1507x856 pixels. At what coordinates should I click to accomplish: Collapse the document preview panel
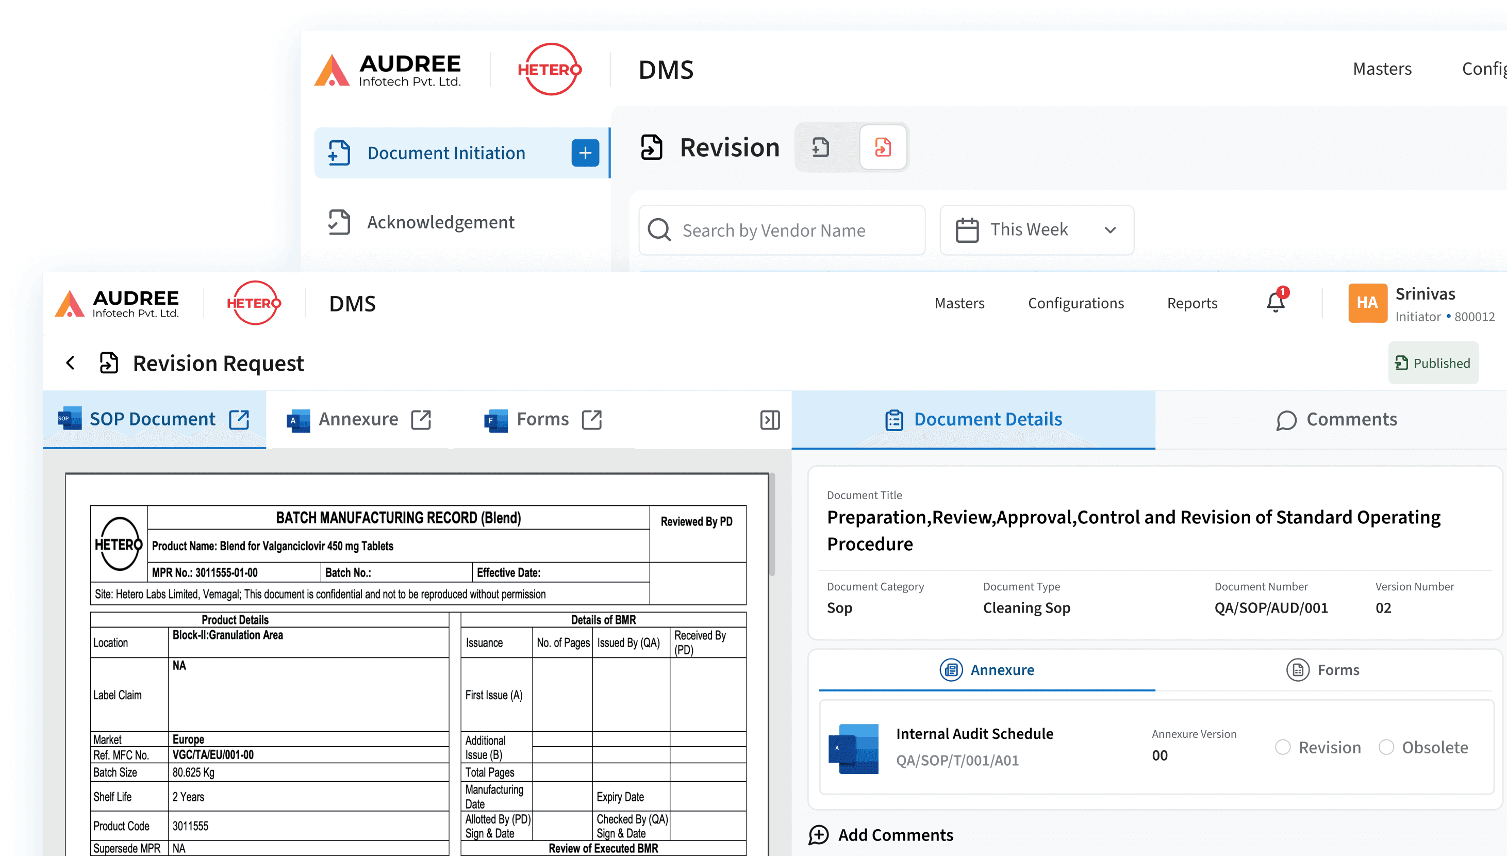(769, 420)
